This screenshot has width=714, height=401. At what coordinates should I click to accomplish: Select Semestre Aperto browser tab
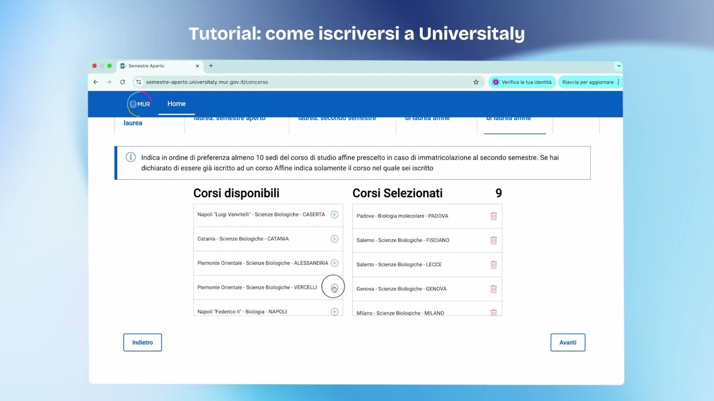161,66
